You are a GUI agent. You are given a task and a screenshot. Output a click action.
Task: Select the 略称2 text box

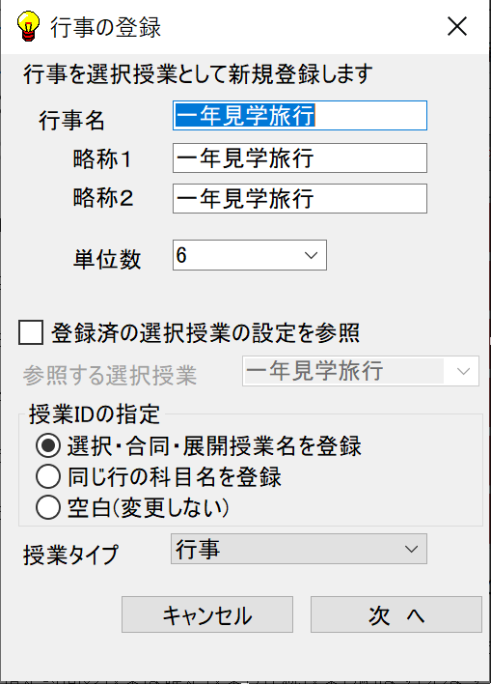[300, 198]
